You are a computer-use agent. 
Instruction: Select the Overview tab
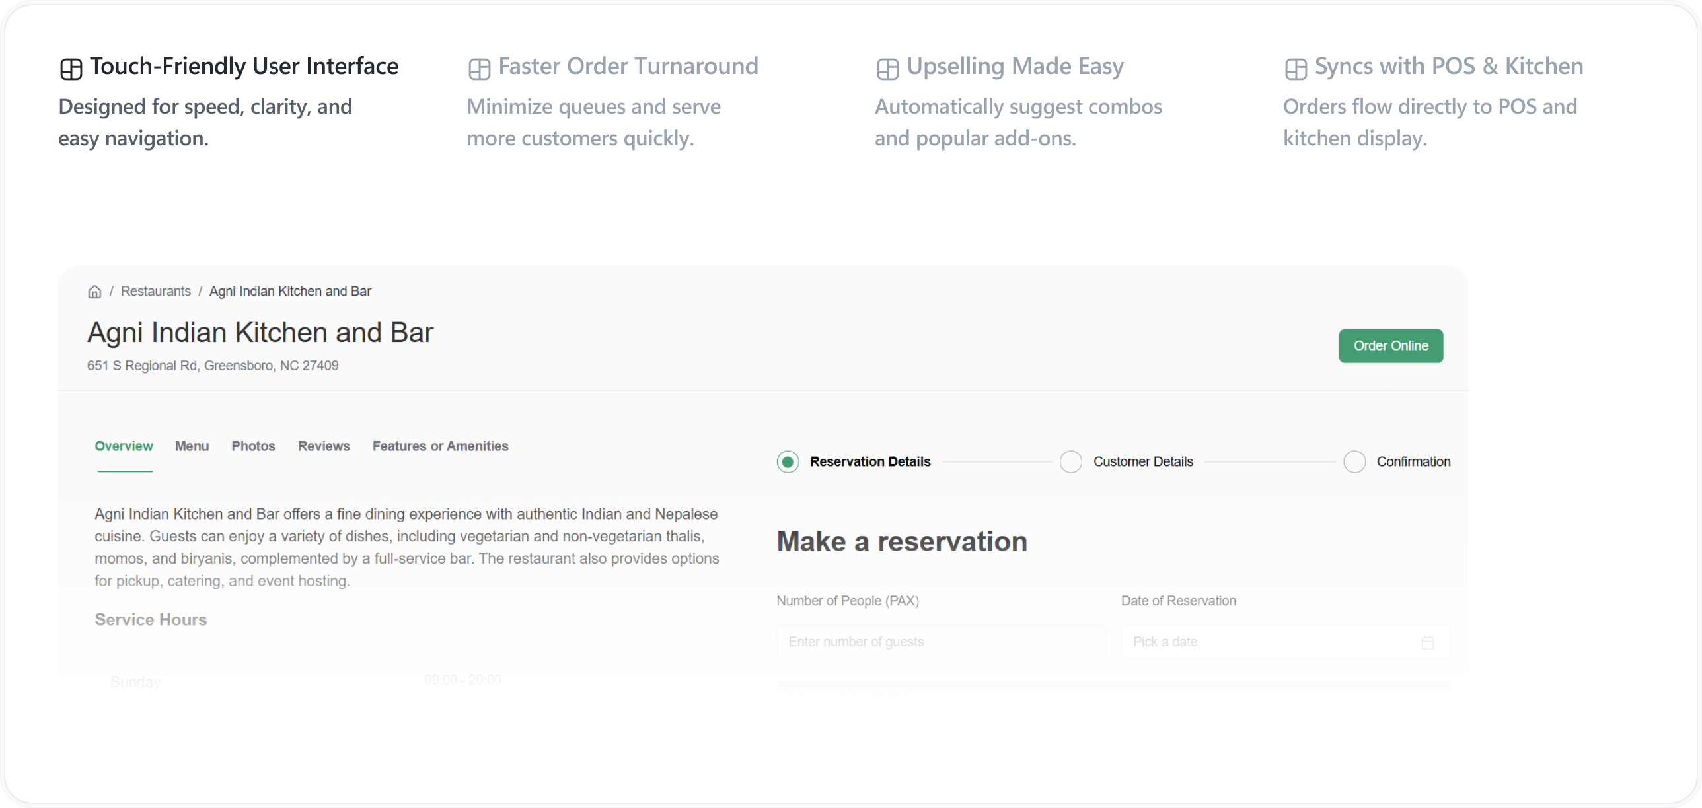124,446
